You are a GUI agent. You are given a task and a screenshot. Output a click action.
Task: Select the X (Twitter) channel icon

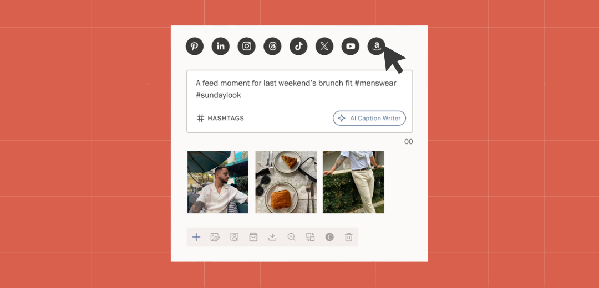point(324,46)
